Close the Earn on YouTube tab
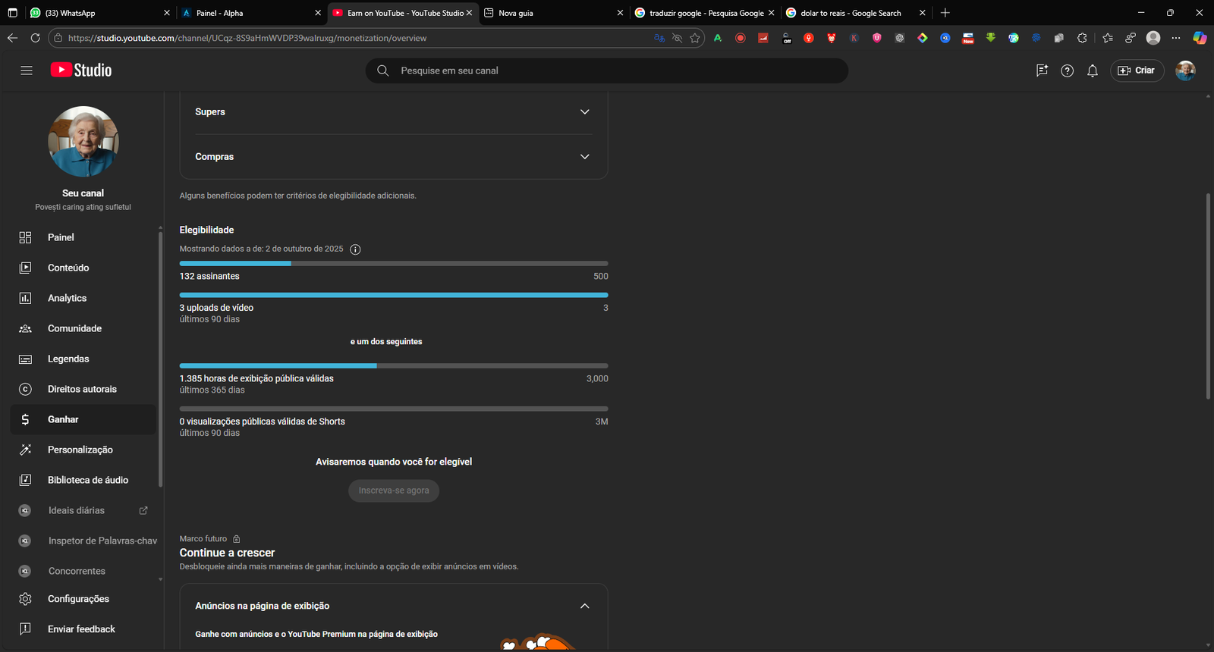 click(x=469, y=13)
